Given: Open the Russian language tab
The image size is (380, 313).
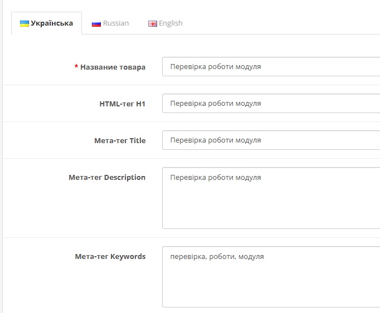Looking at the screenshot, I should point(110,23).
